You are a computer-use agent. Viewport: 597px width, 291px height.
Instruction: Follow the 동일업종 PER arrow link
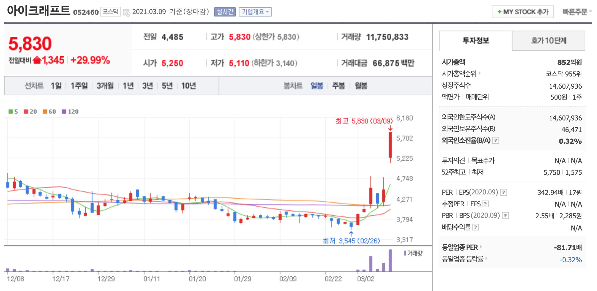481,247
